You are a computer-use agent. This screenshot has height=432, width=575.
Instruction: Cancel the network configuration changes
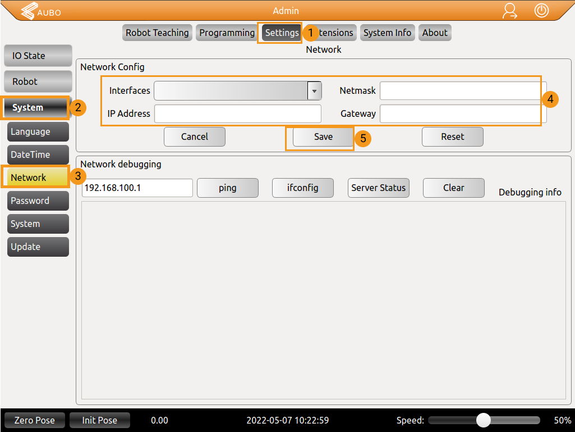pyautogui.click(x=194, y=137)
